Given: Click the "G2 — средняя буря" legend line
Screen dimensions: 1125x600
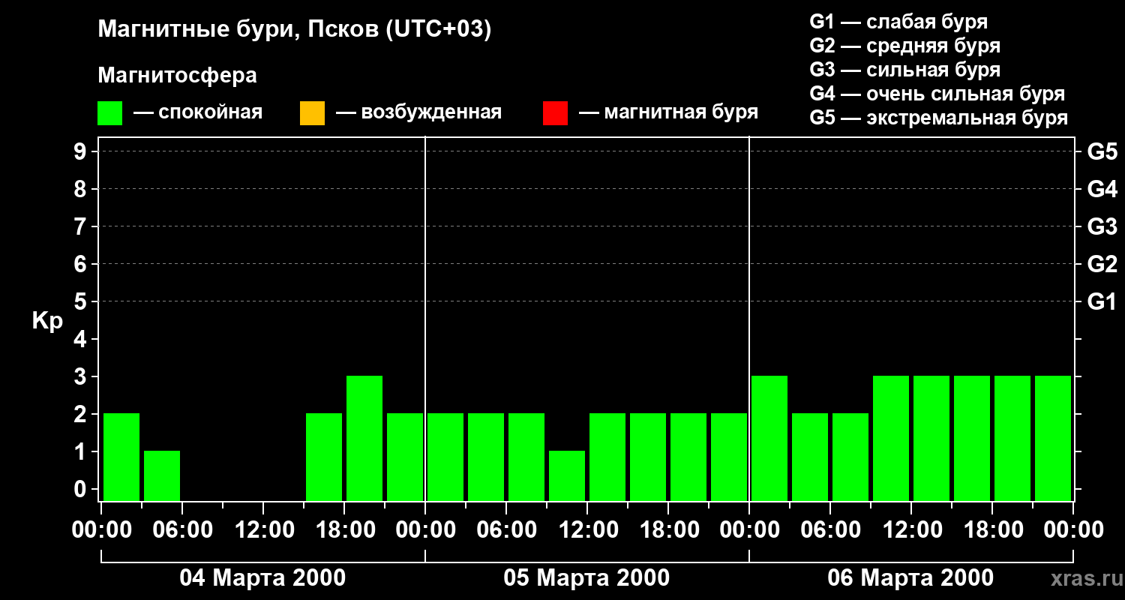Looking at the screenshot, I should [904, 46].
